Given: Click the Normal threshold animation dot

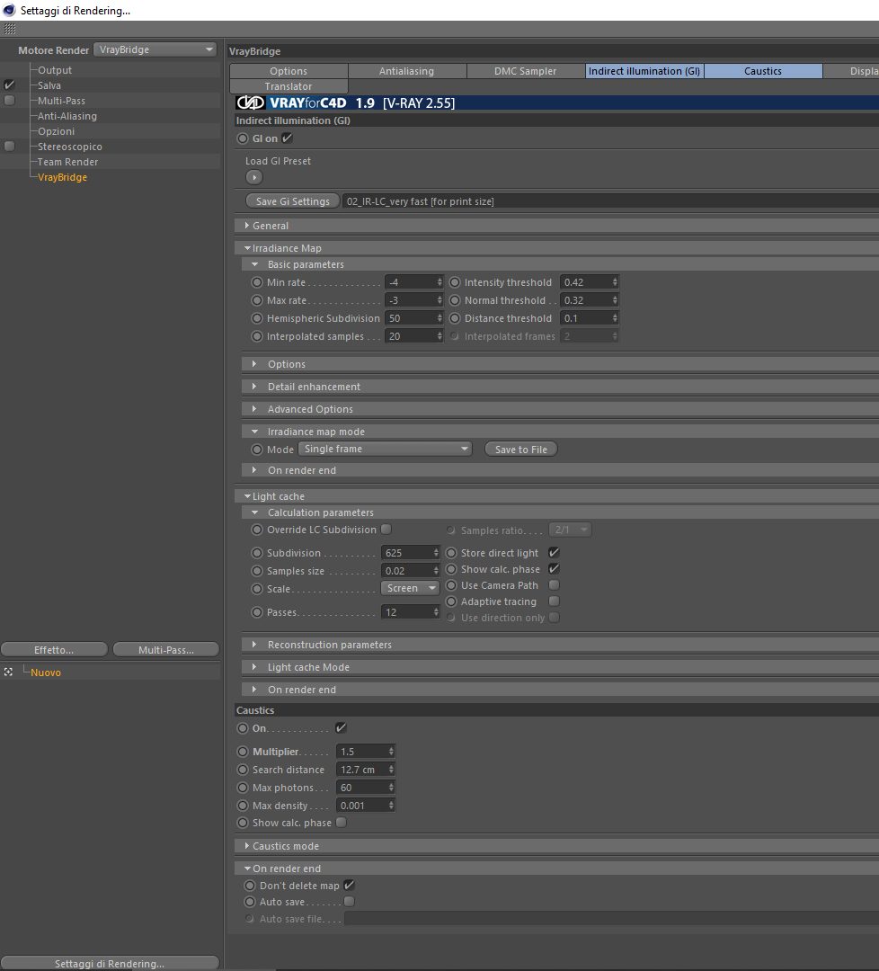Looking at the screenshot, I should [455, 300].
